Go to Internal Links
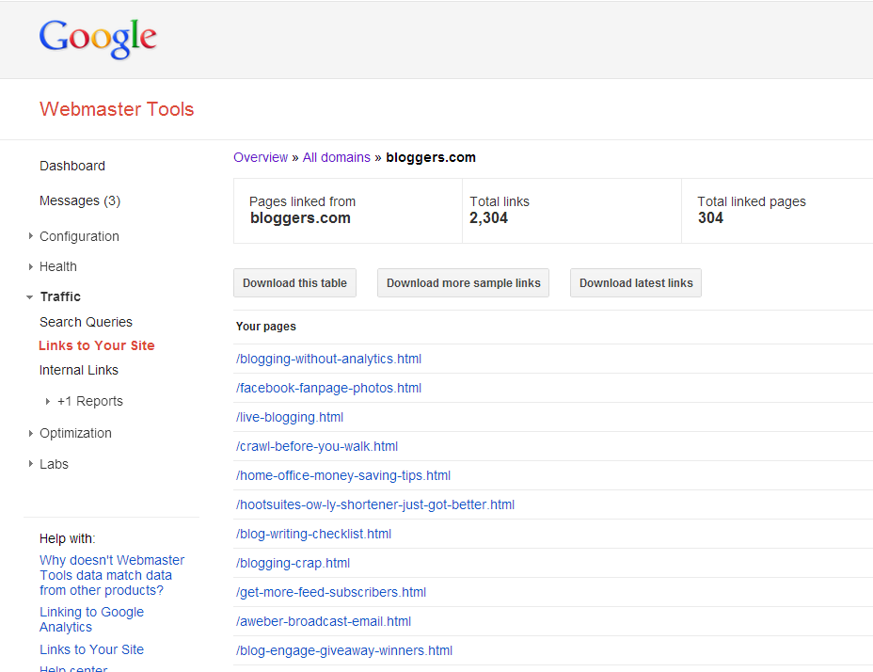 78,370
